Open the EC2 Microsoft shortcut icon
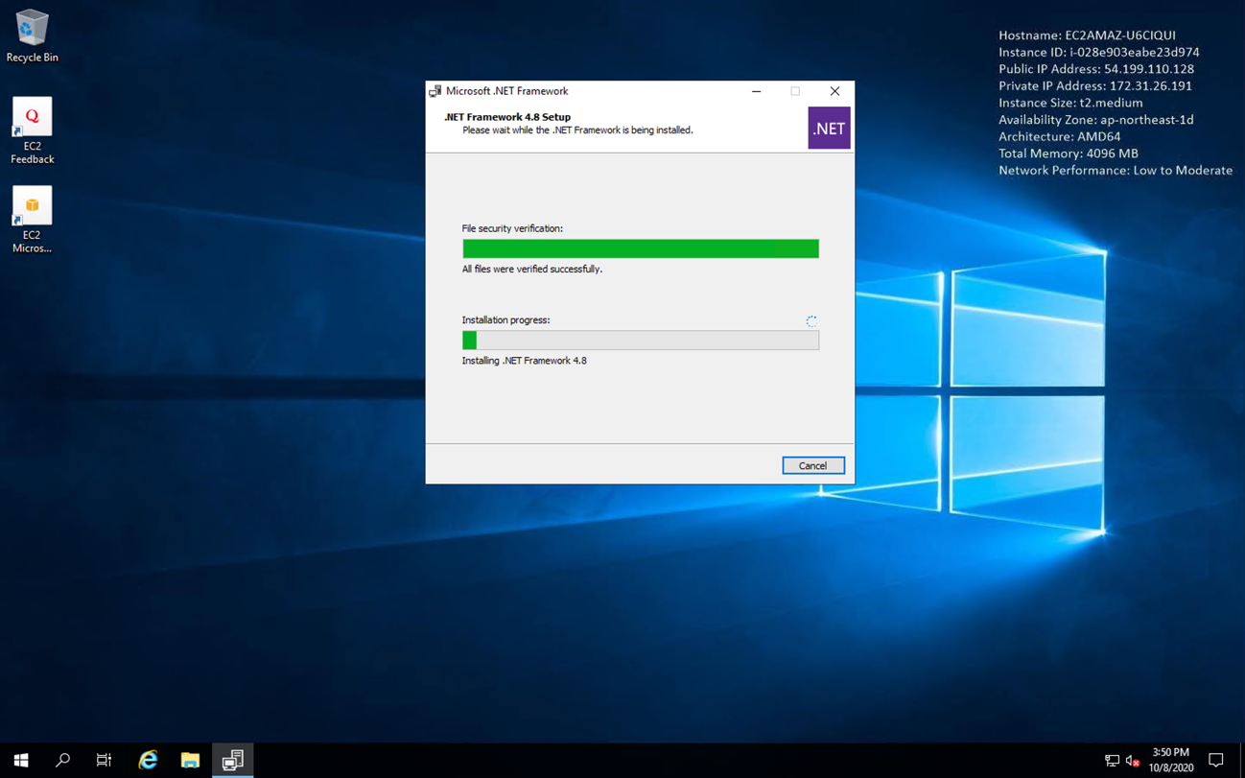Image resolution: width=1245 pixels, height=778 pixels. [32, 220]
